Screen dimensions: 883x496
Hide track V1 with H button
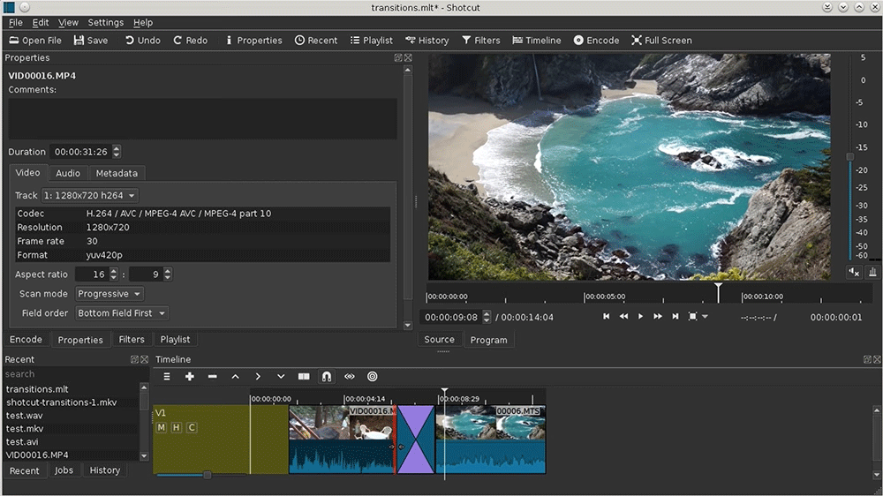[176, 428]
